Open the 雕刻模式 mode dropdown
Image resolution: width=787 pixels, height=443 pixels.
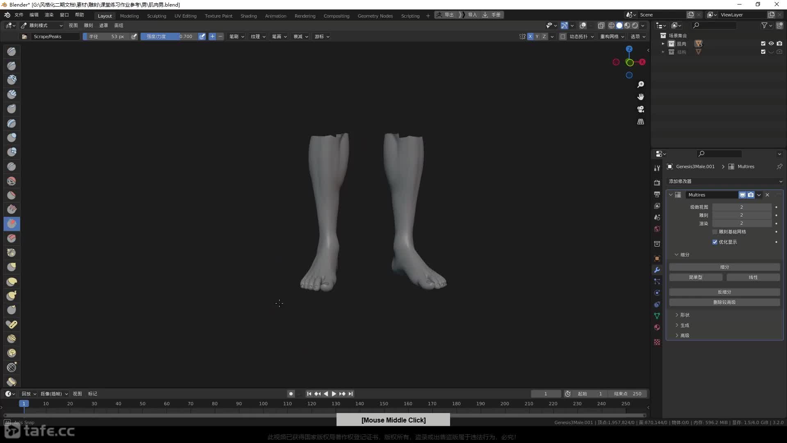click(x=42, y=25)
